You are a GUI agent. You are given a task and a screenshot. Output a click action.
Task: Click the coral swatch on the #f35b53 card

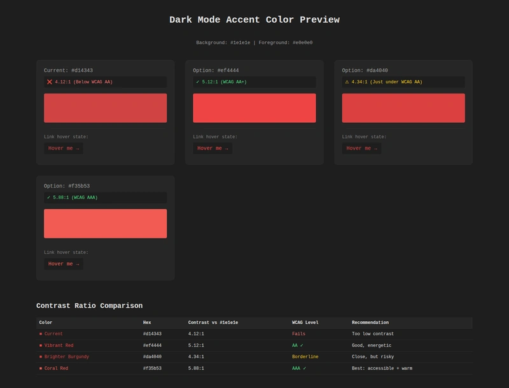pos(106,223)
